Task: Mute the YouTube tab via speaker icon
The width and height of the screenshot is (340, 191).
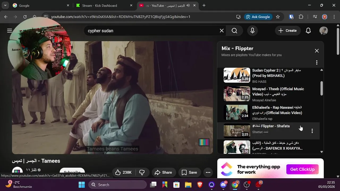Action: [188, 5]
